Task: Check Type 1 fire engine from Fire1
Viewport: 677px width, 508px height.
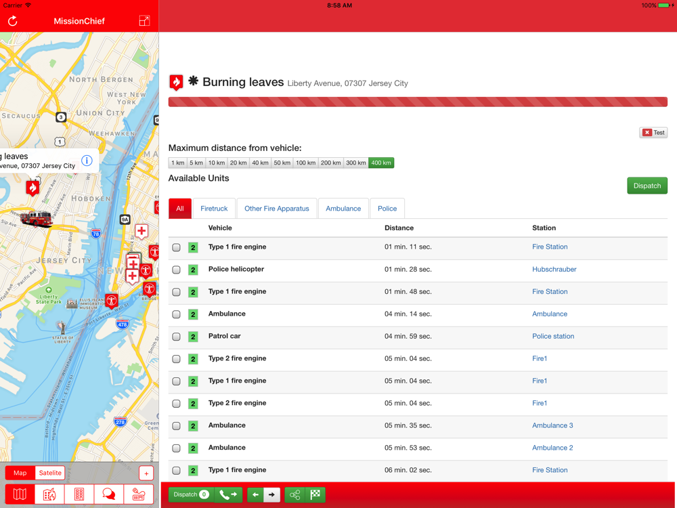Action: point(176,381)
